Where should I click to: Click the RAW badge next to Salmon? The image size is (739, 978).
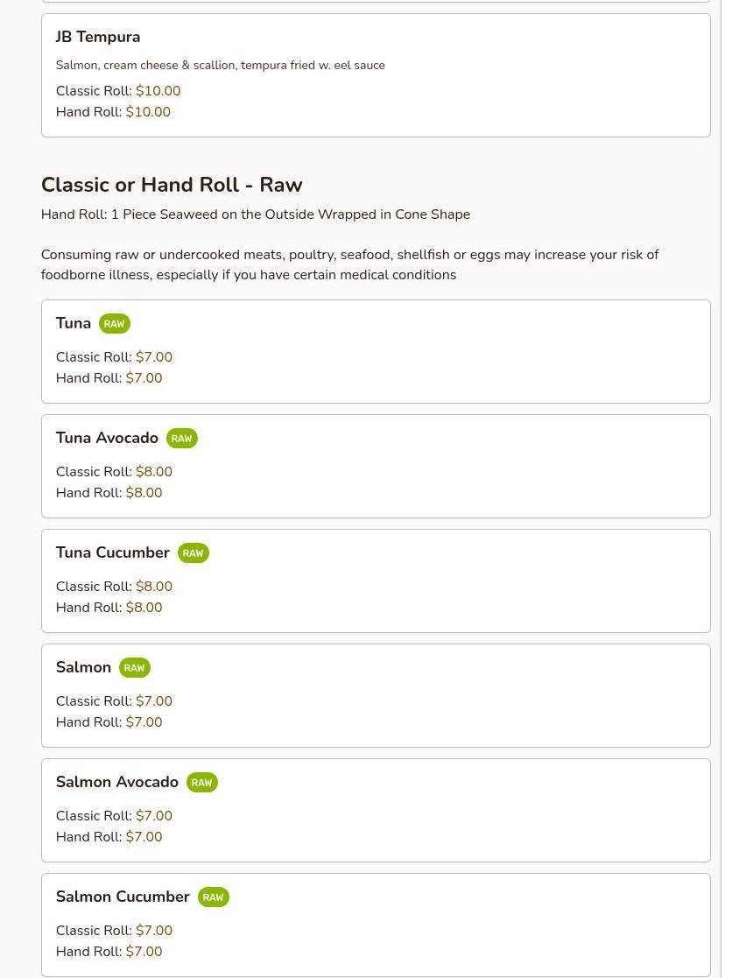click(134, 668)
